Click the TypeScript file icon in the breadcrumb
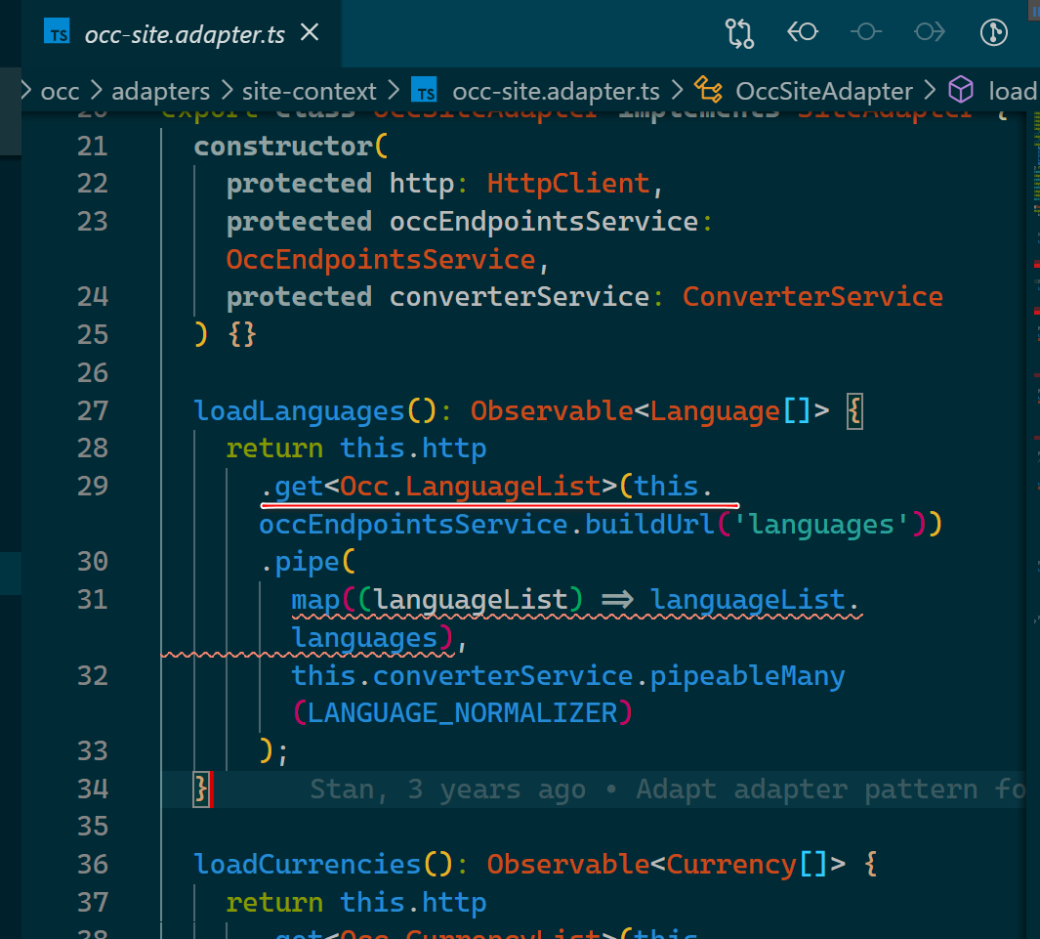The height and width of the screenshot is (939, 1040). tap(424, 90)
